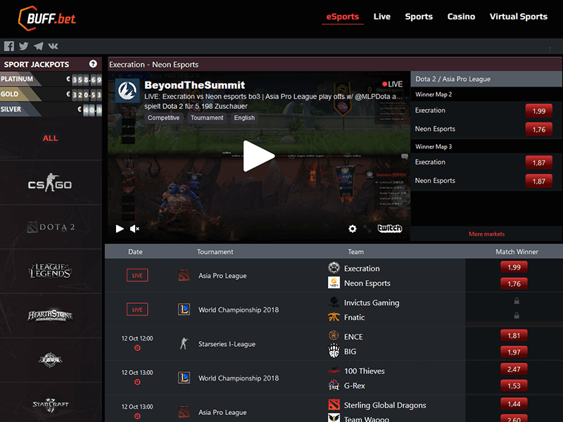Screen dimensions: 563x422
Task: Open the Twitter social page
Action: pos(24,46)
